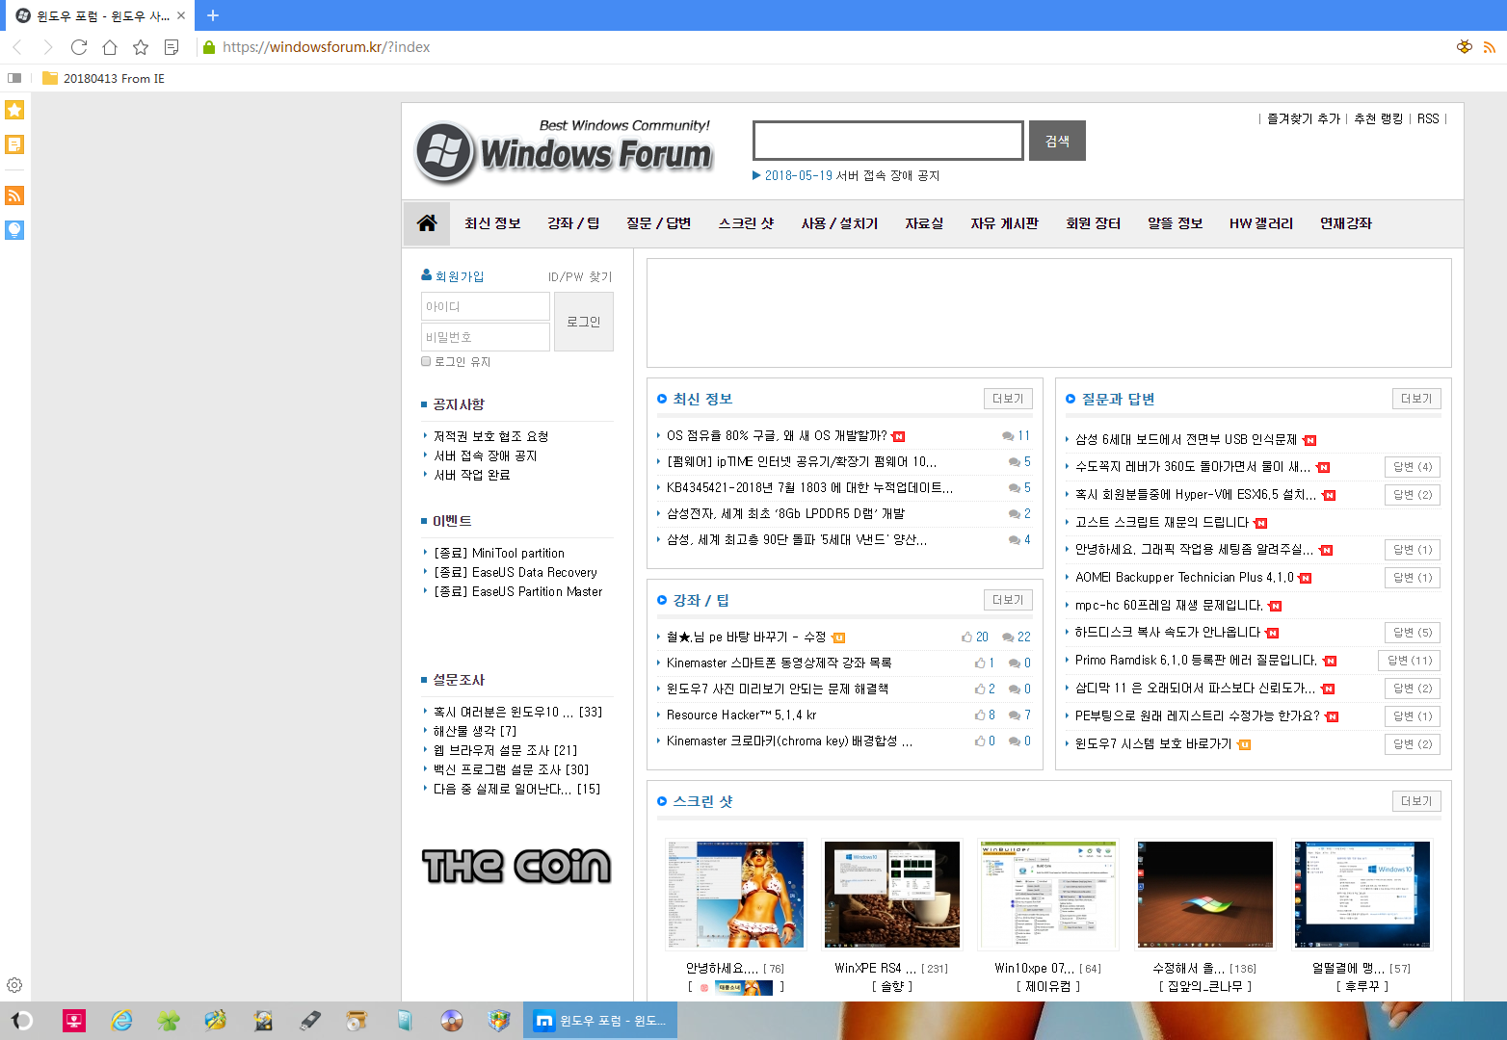1507x1040 pixels.
Task: Open the 윈도우 포럼 taskbar window button
Action: click(600, 1021)
